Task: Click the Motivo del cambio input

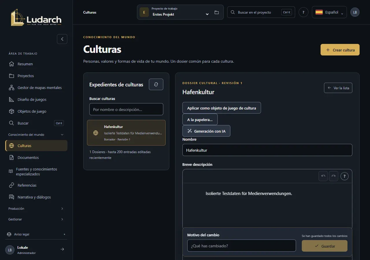Action: point(242,246)
